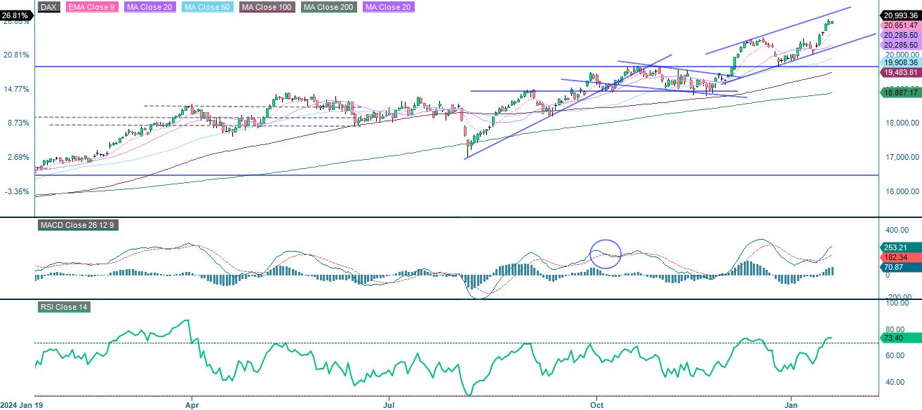Select MA Close 20 tag after MA Close 200

(387, 7)
